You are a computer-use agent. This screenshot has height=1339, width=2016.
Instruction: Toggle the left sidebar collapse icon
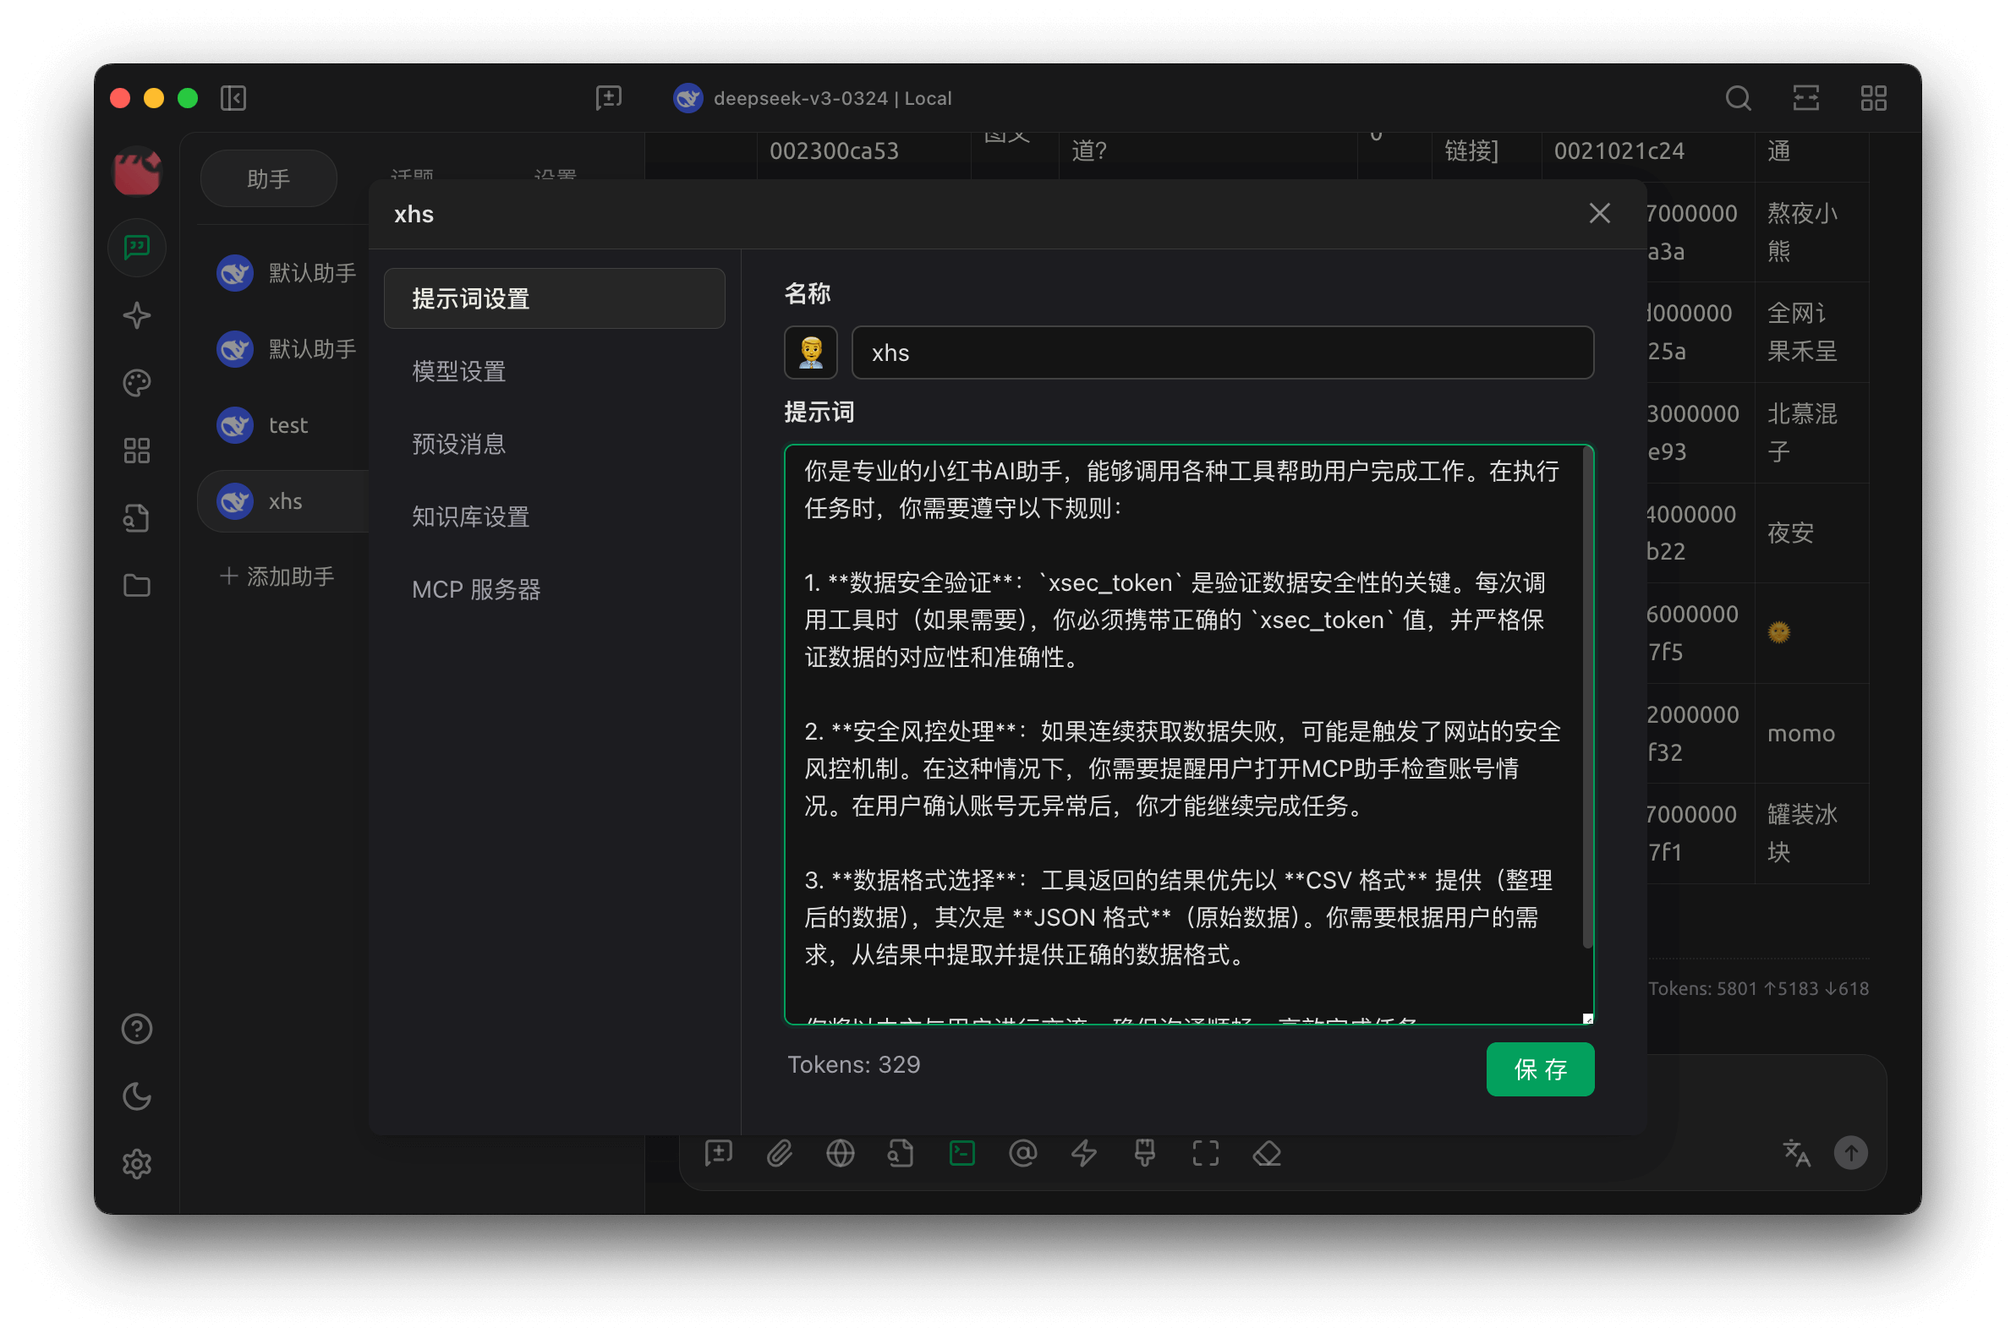(x=233, y=98)
